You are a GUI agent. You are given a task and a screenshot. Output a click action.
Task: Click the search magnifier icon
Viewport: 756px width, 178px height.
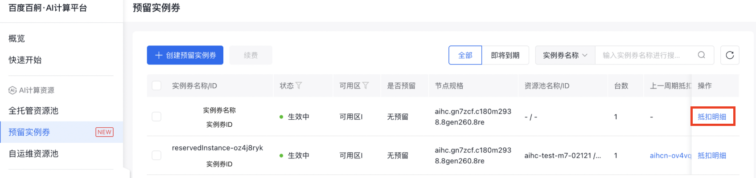[x=701, y=55]
